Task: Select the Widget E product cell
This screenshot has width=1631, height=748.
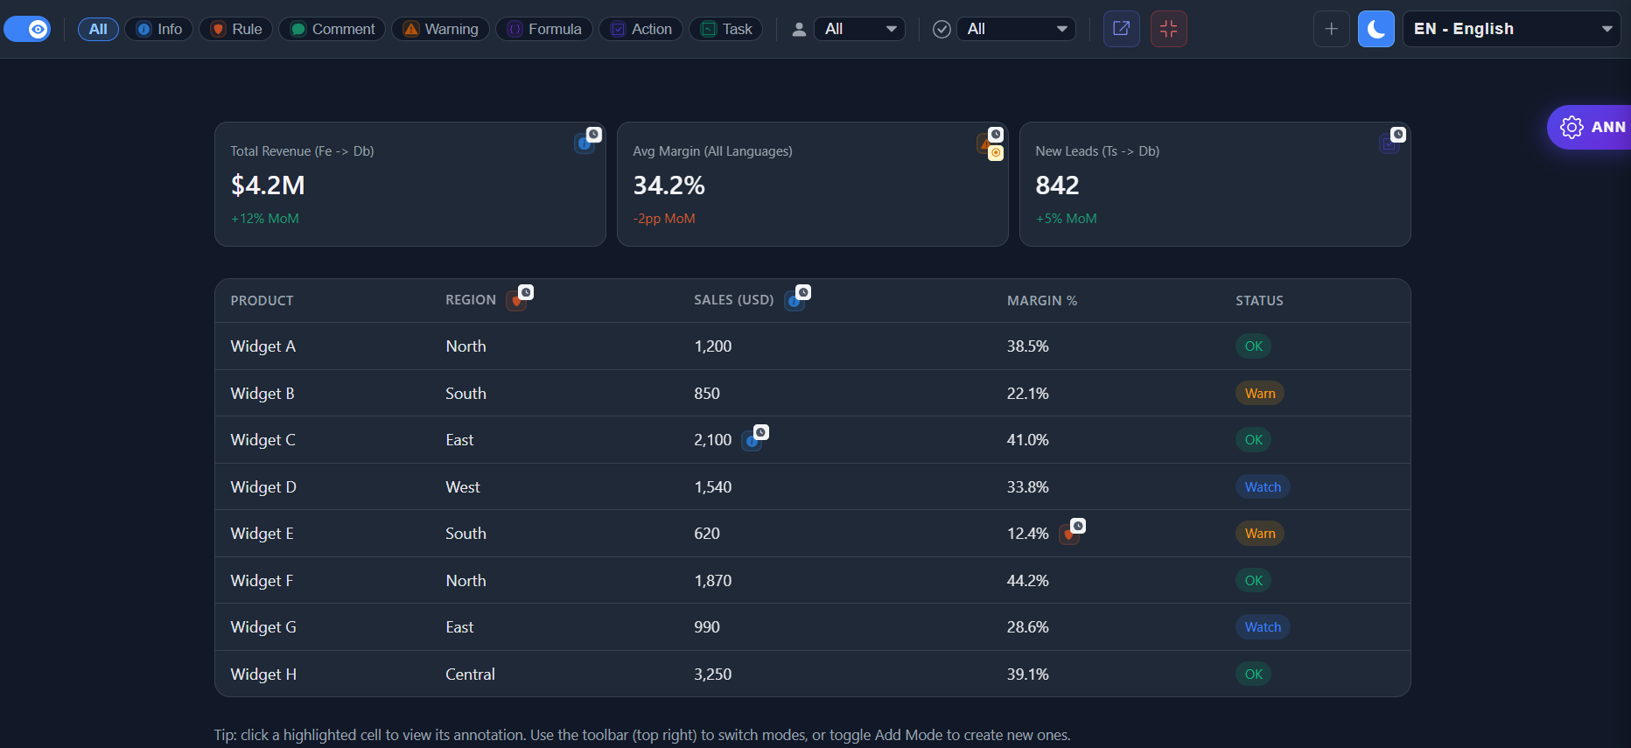Action: click(262, 534)
